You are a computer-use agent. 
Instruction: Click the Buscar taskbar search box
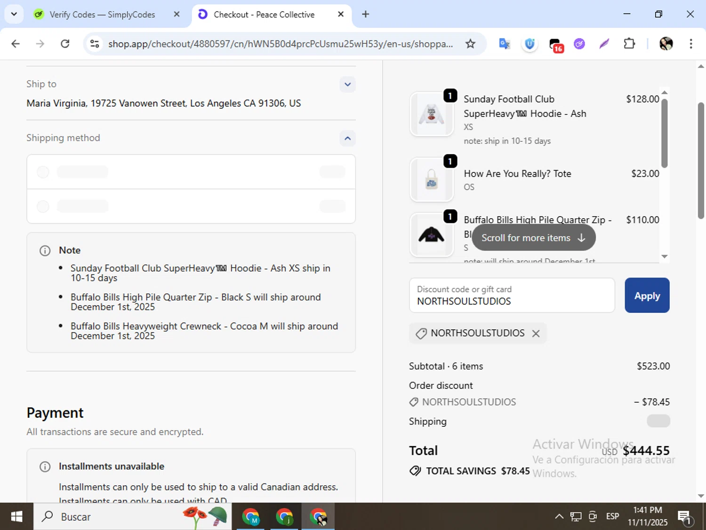point(132,517)
